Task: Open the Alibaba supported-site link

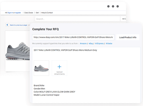Action: 109,44
